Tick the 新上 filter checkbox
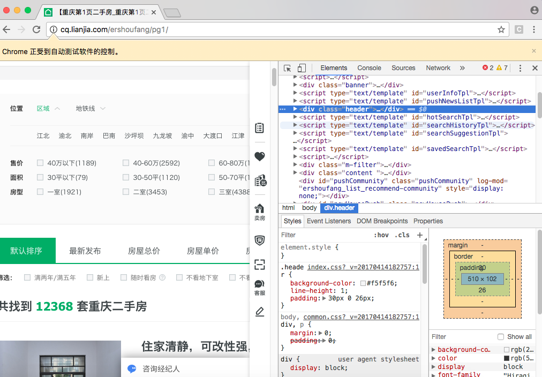This screenshot has height=377, width=542. (x=90, y=277)
